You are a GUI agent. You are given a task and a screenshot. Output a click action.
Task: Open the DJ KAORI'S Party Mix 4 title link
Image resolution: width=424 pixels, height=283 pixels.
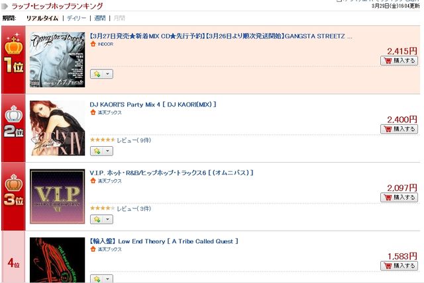pyautogui.click(x=153, y=104)
